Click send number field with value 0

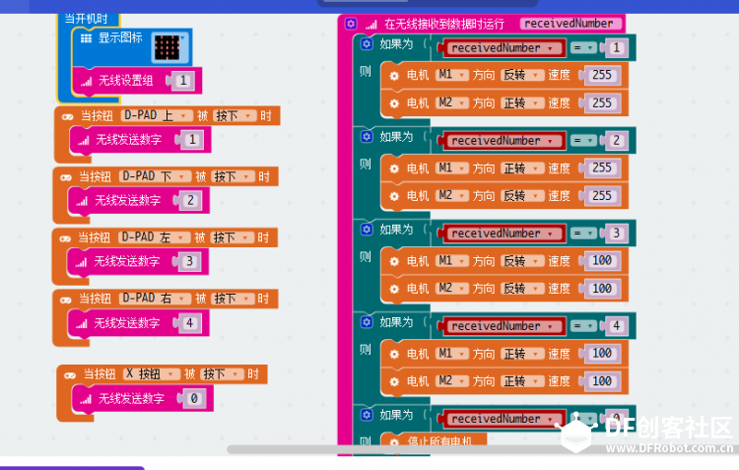[194, 399]
